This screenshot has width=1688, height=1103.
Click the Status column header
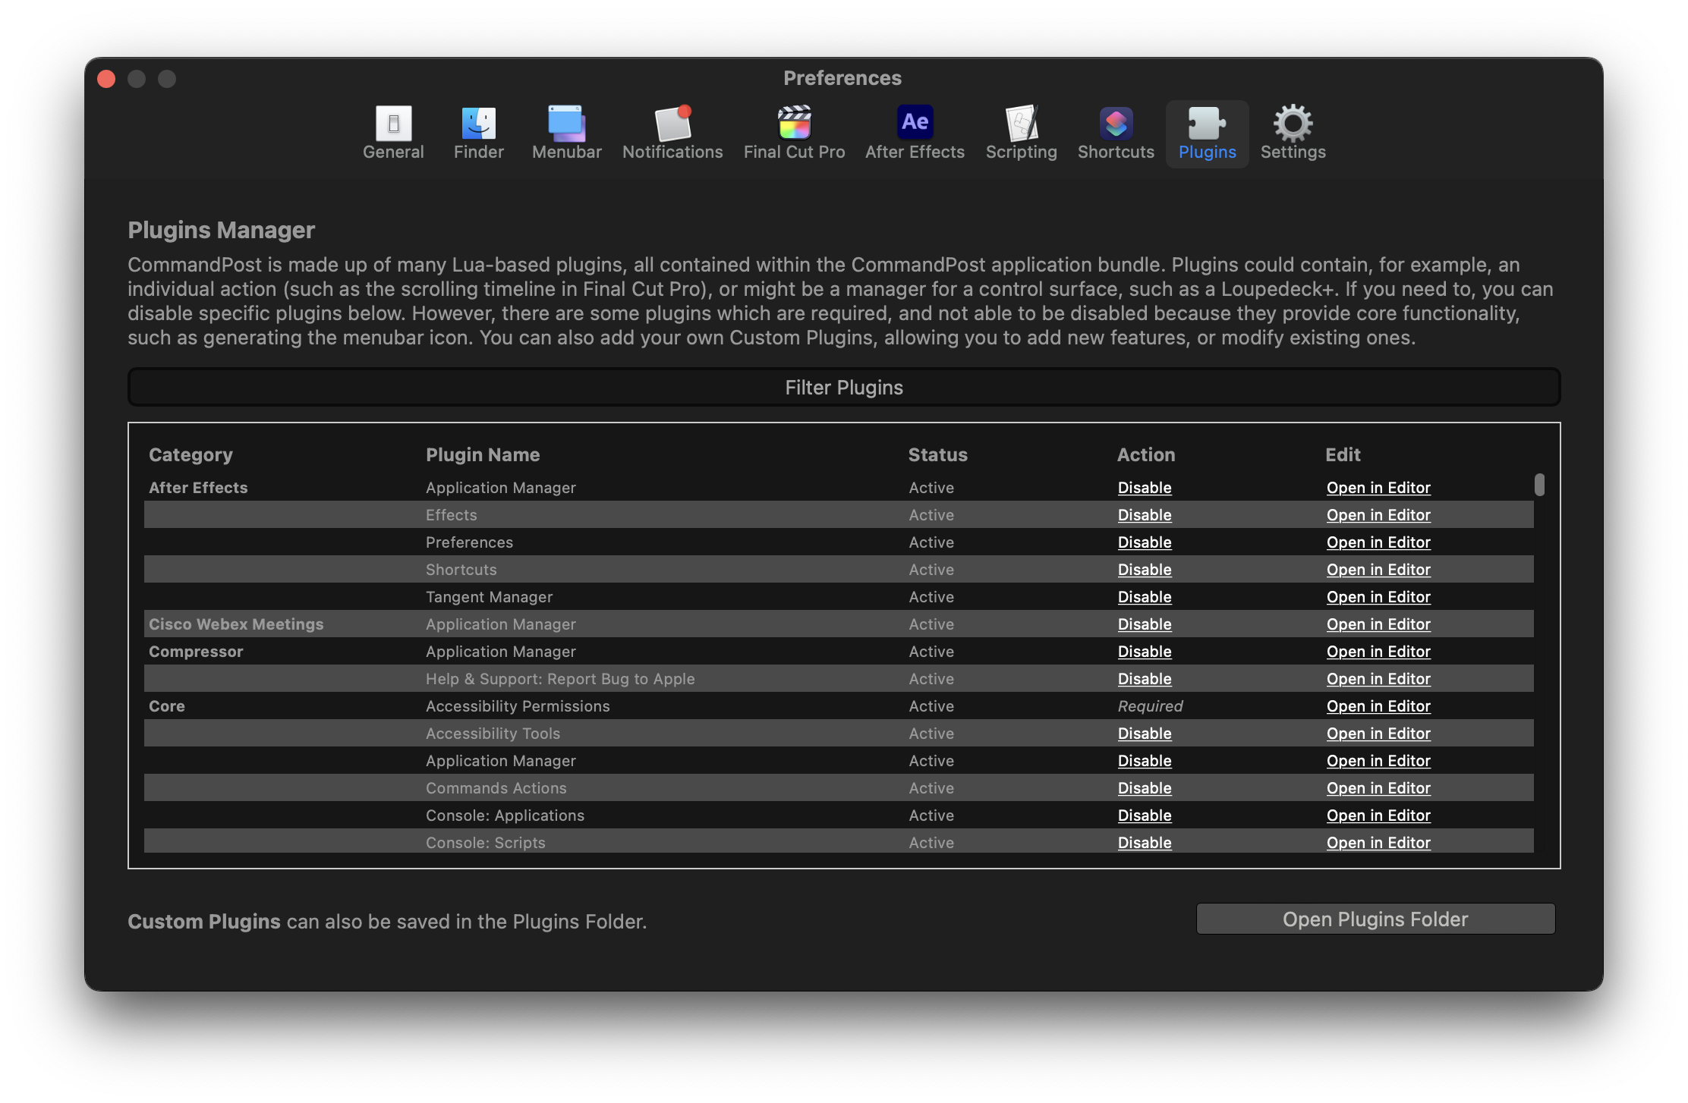(938, 454)
